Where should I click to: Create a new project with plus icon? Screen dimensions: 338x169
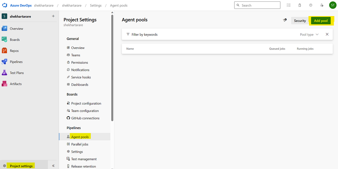coord(53,16)
